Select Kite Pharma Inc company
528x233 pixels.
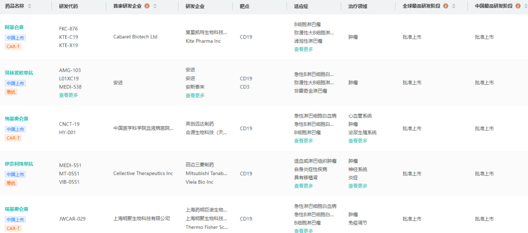point(203,41)
